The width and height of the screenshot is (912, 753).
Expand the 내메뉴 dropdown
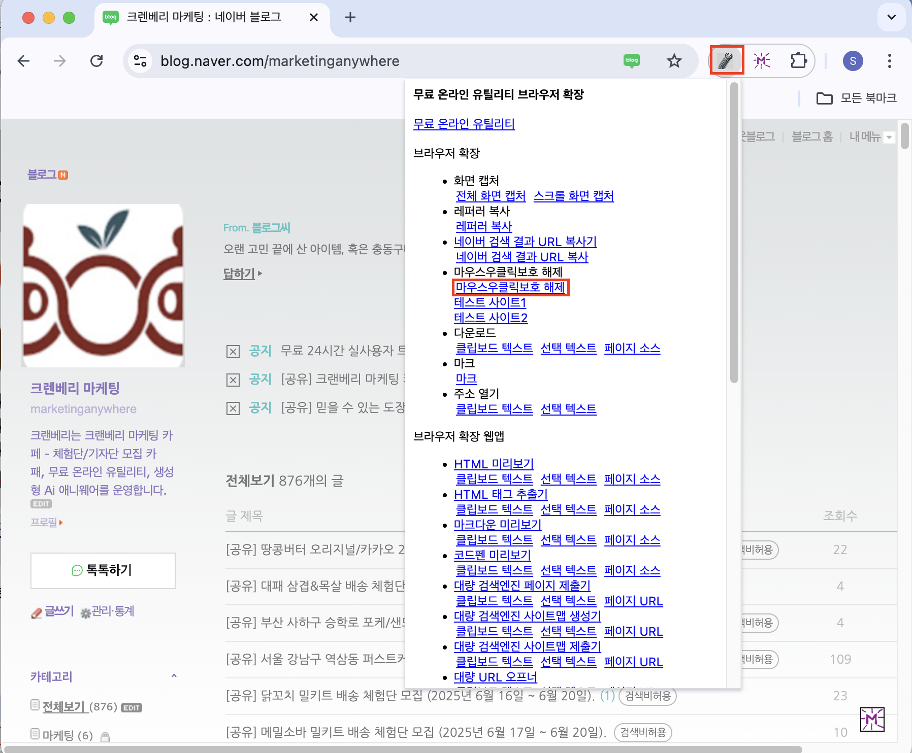(889, 137)
